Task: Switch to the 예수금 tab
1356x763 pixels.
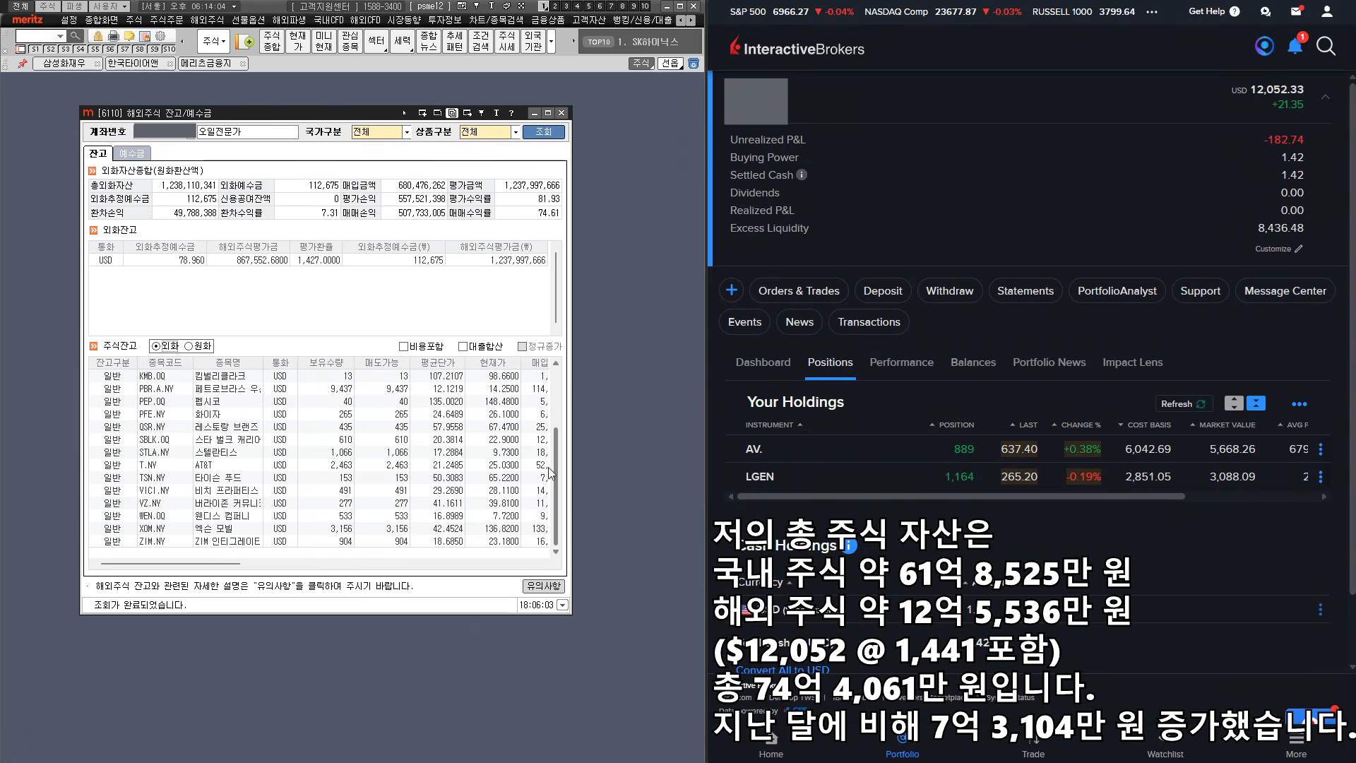Action: [131, 153]
